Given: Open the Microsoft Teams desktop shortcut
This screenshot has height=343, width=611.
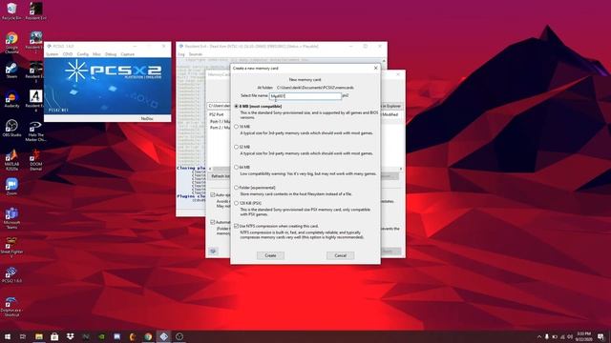Looking at the screenshot, I should pyautogui.click(x=11, y=218).
